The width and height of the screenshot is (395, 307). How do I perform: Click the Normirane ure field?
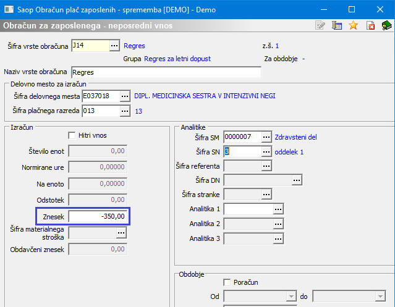coord(98,167)
